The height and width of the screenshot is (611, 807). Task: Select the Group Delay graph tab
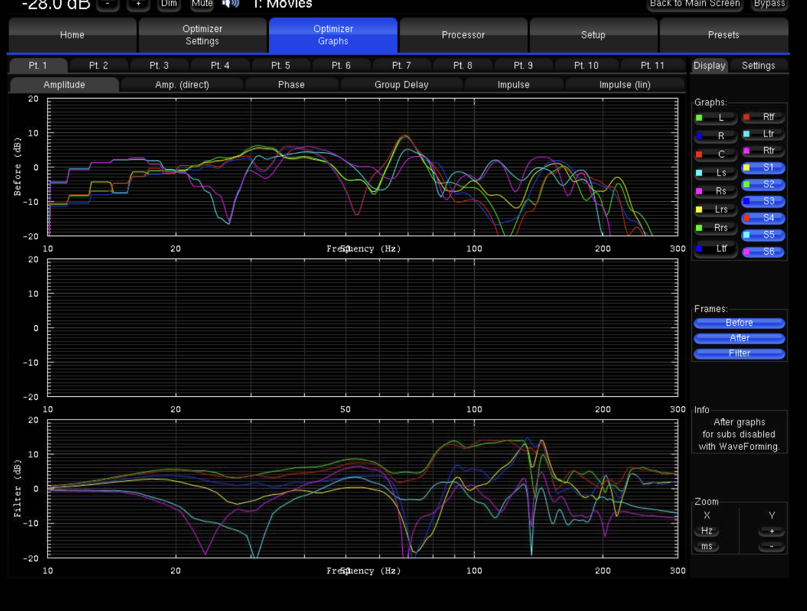(x=401, y=85)
